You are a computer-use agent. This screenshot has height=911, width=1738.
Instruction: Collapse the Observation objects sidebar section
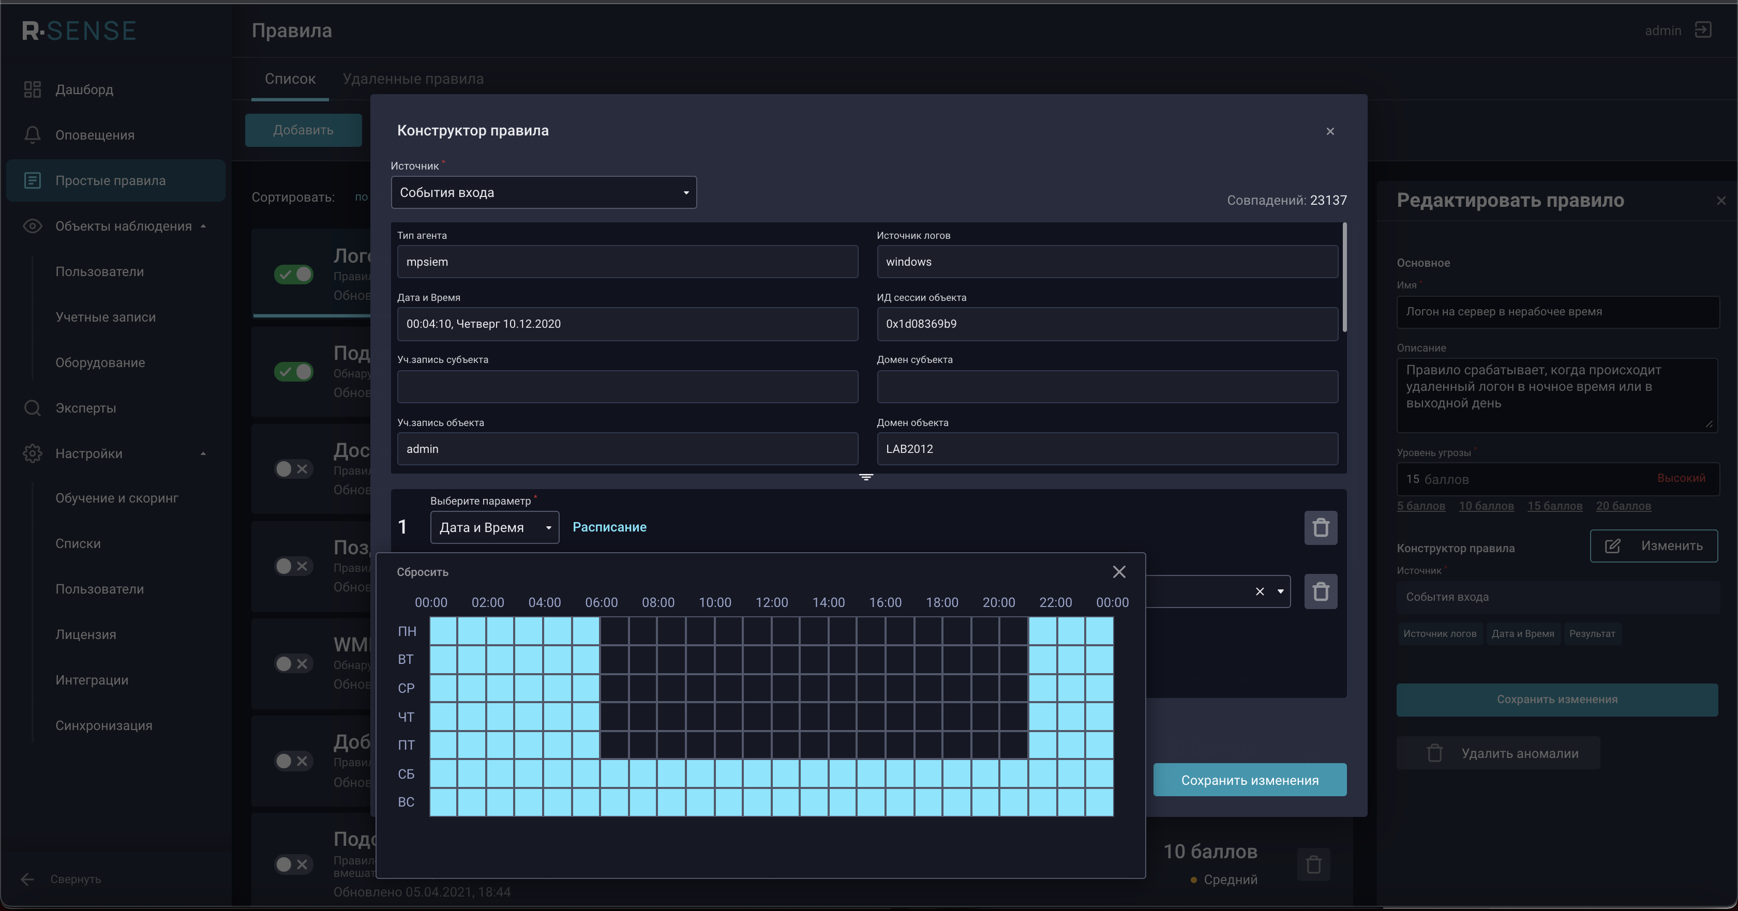click(x=203, y=226)
